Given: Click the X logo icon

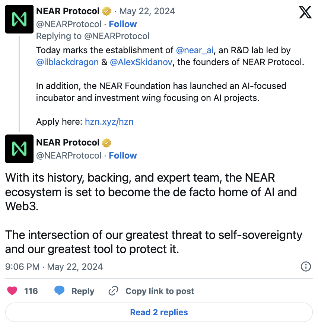Looking at the screenshot, I should point(305,13).
